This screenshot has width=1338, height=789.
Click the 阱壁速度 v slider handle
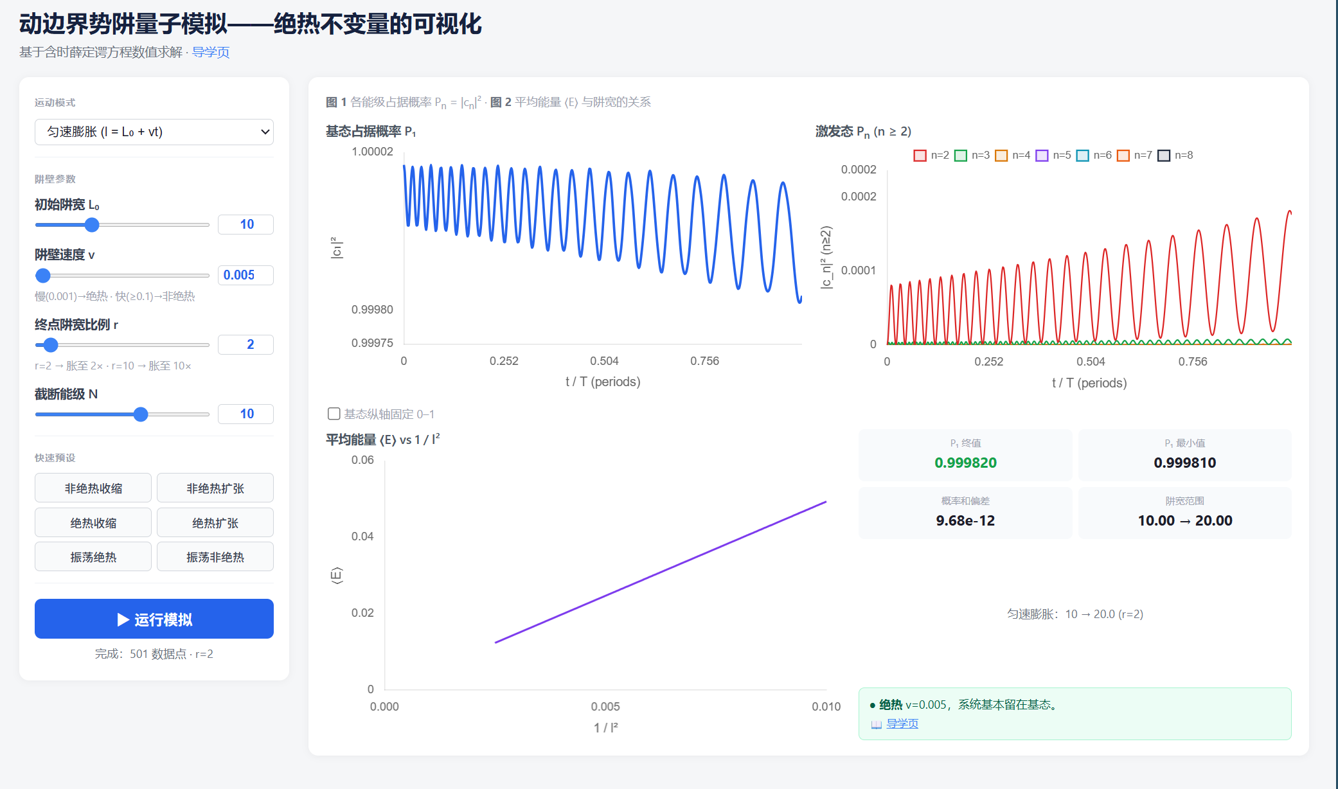pos(43,276)
